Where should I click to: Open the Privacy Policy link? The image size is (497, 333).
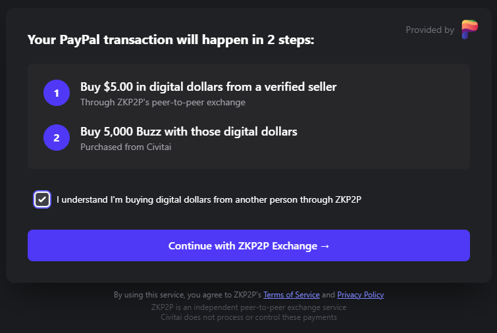coord(360,295)
